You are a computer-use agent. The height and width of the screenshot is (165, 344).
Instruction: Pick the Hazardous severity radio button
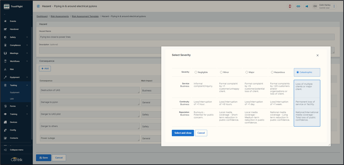click(x=272, y=72)
